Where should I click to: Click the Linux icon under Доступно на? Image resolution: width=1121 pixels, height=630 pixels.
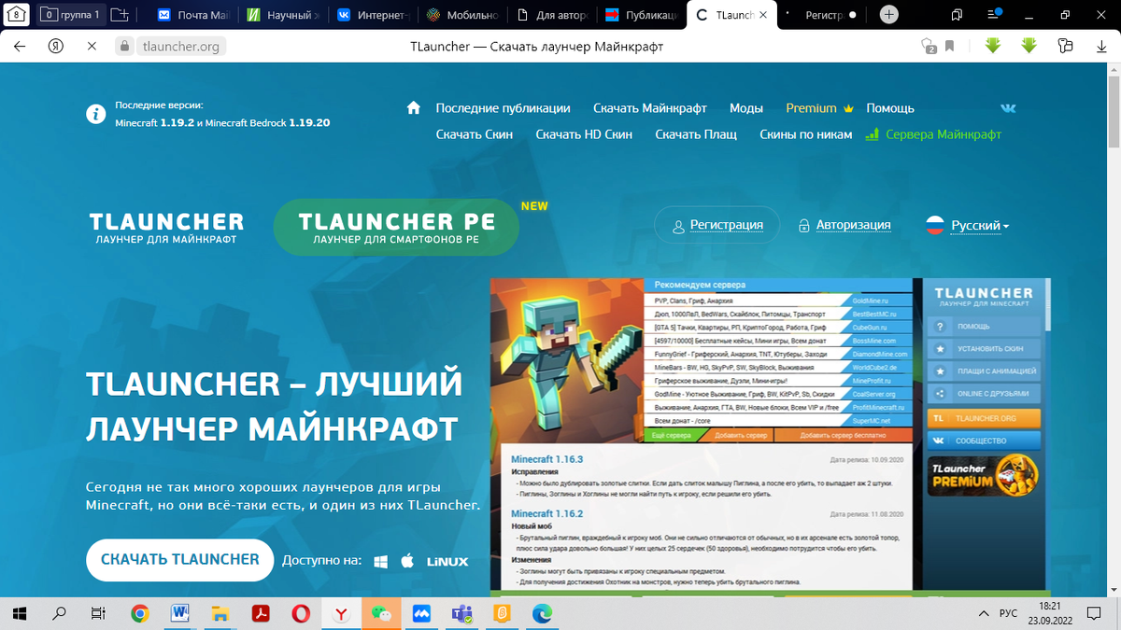(447, 561)
